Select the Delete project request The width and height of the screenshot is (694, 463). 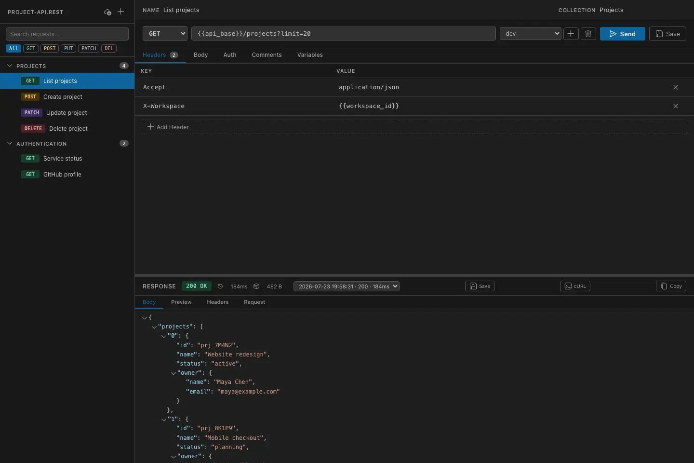click(x=67, y=129)
